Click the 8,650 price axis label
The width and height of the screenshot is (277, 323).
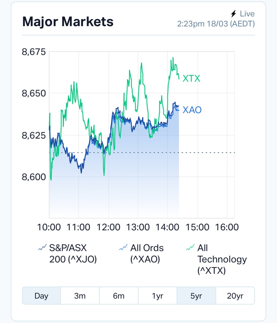click(x=34, y=94)
